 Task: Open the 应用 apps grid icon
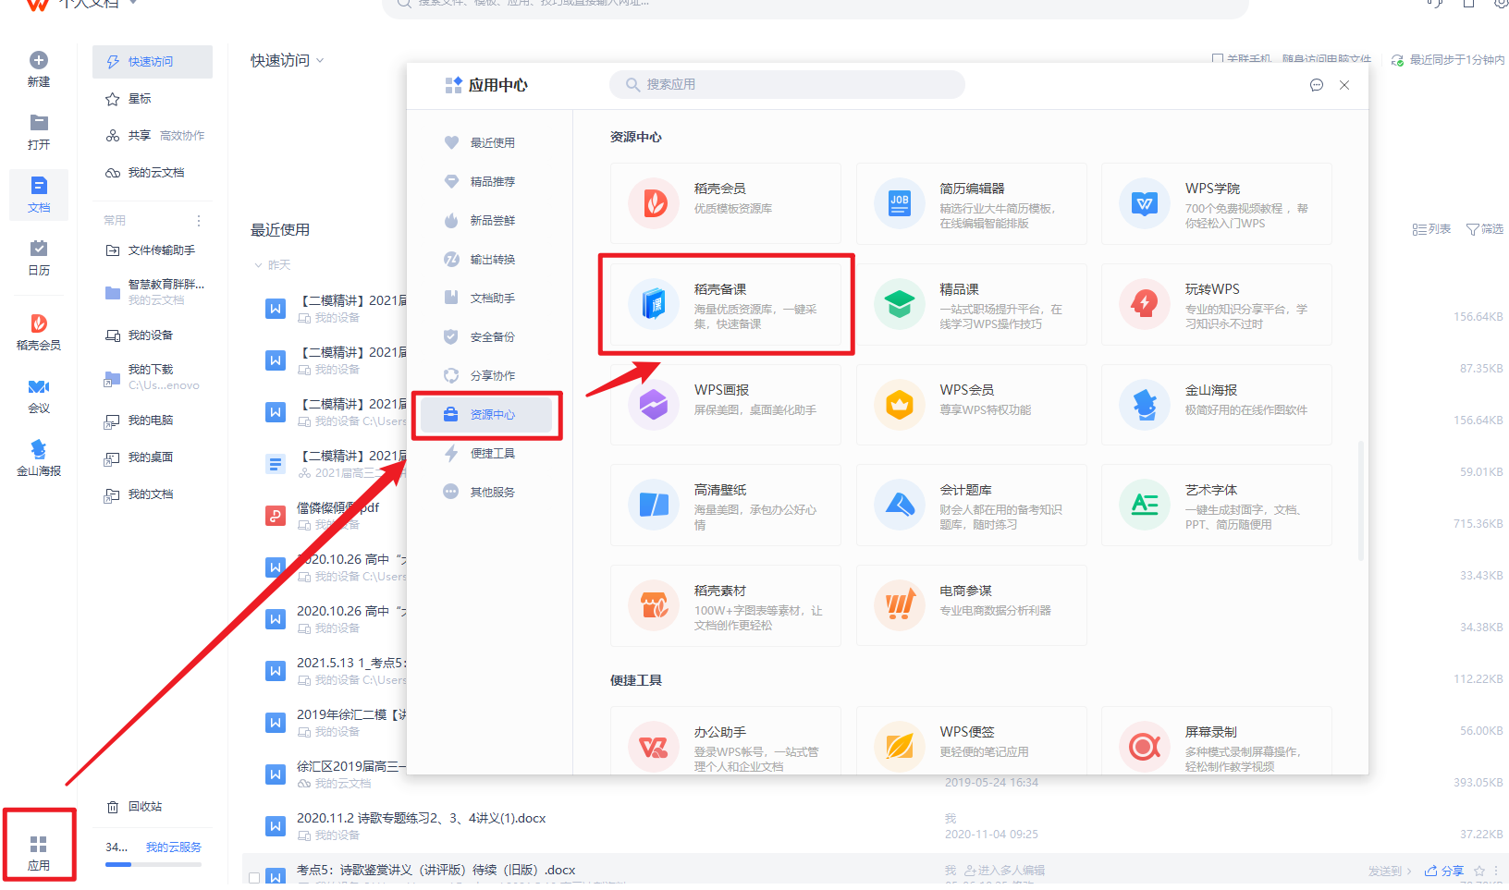(39, 844)
